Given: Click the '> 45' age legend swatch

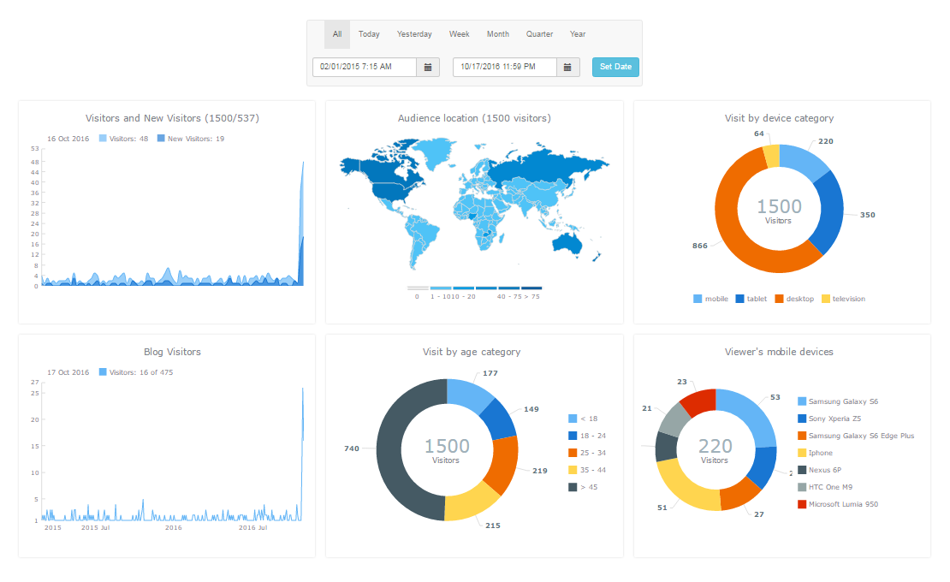Looking at the screenshot, I should click(573, 487).
